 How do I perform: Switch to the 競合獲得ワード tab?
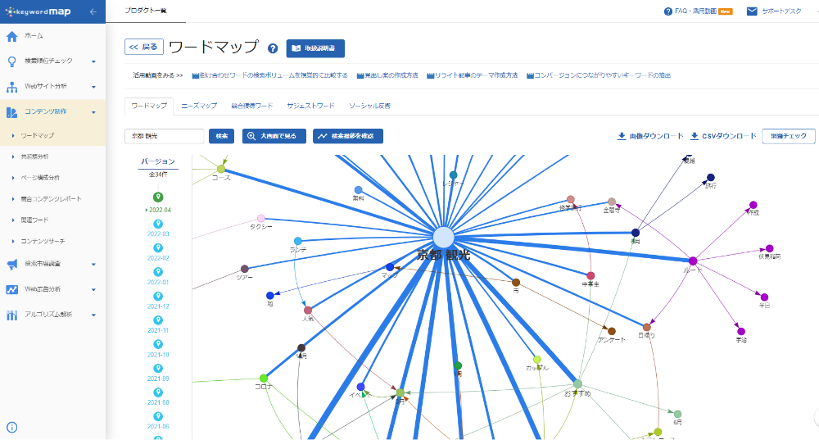point(251,106)
